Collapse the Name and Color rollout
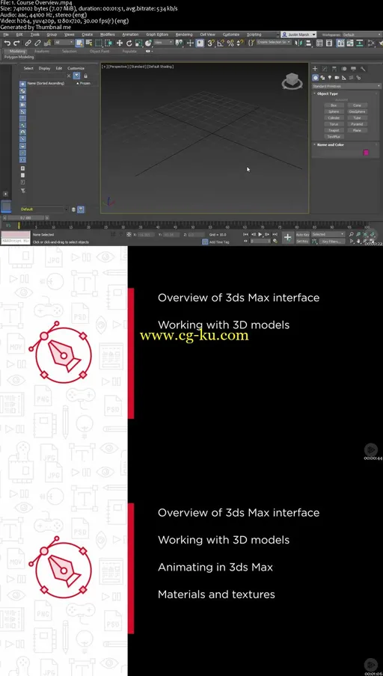The image size is (383, 676). 331,145
